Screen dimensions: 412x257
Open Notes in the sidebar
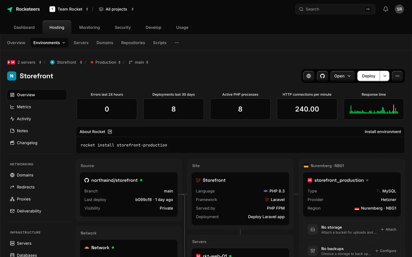coord(37,131)
